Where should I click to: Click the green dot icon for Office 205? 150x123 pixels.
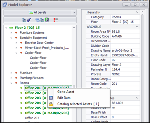[x=21, y=108]
